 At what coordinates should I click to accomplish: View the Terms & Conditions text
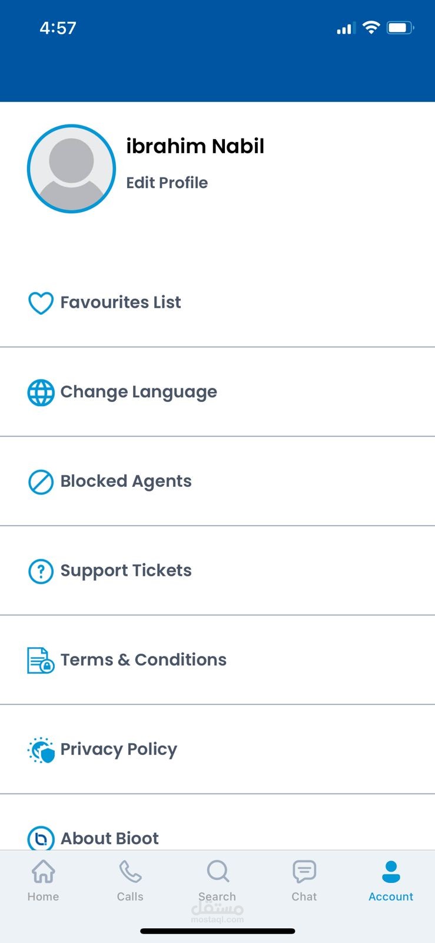pos(143,660)
